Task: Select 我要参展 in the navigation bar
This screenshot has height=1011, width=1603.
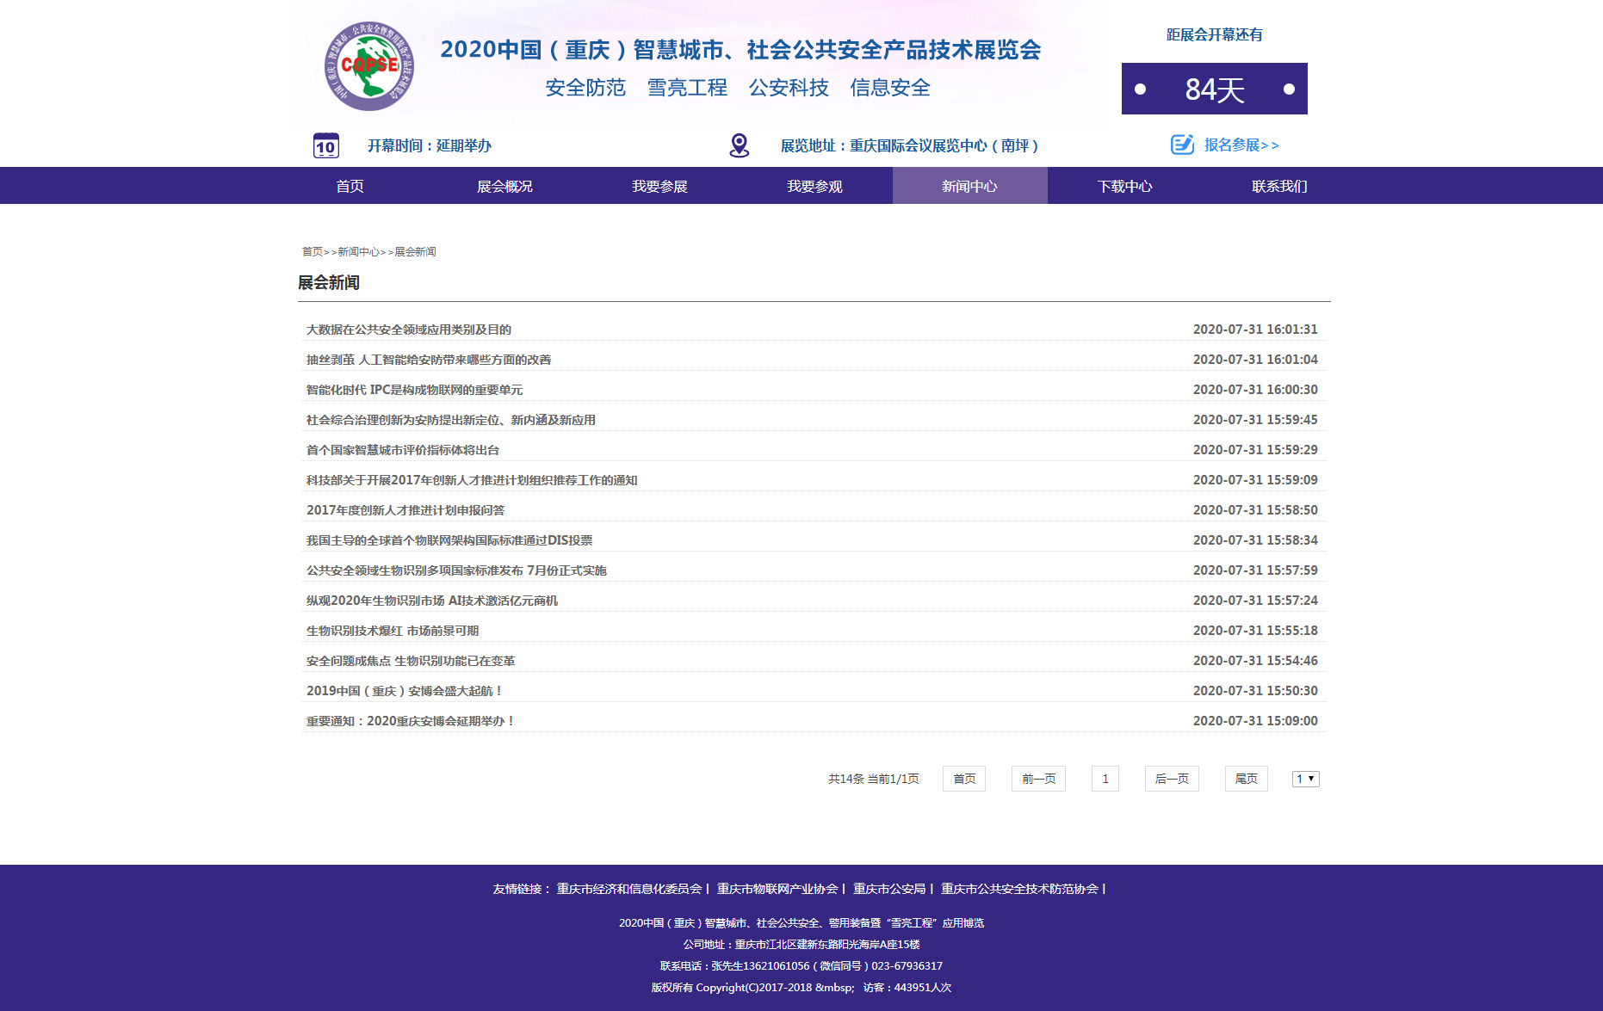Action: click(x=659, y=186)
